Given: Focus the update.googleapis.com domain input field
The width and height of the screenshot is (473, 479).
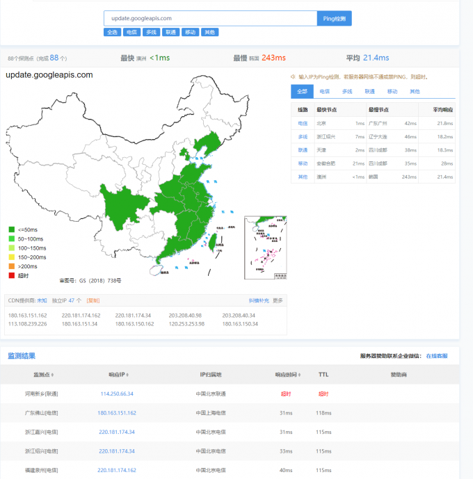Looking at the screenshot, I should [210, 18].
